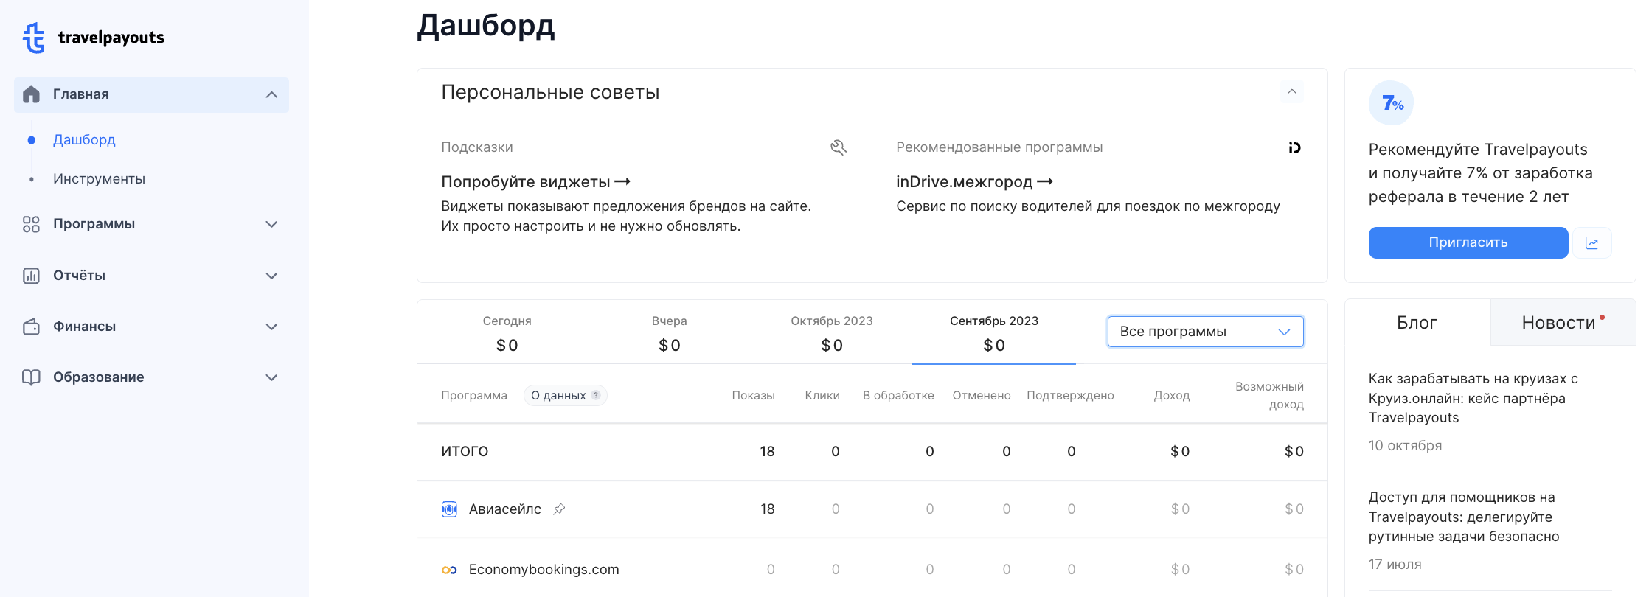This screenshot has height=597, width=1649.
Task: Click the home icon beside Главная
Action: (x=31, y=94)
